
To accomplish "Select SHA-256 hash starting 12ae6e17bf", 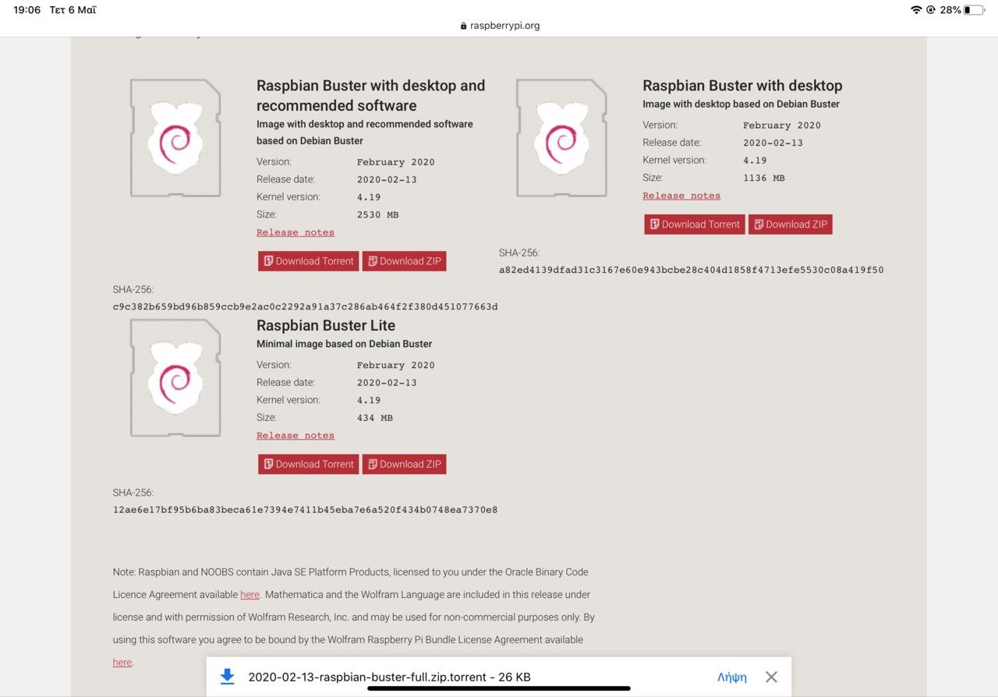I will pyautogui.click(x=305, y=510).
